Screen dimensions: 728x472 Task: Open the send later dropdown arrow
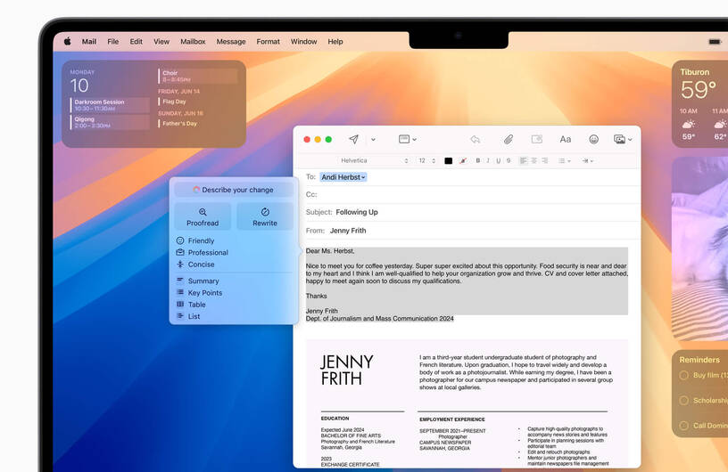click(373, 139)
